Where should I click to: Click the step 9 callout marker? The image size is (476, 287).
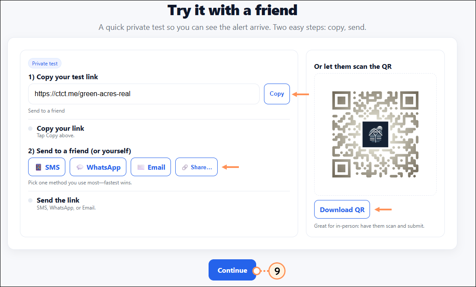[277, 271]
